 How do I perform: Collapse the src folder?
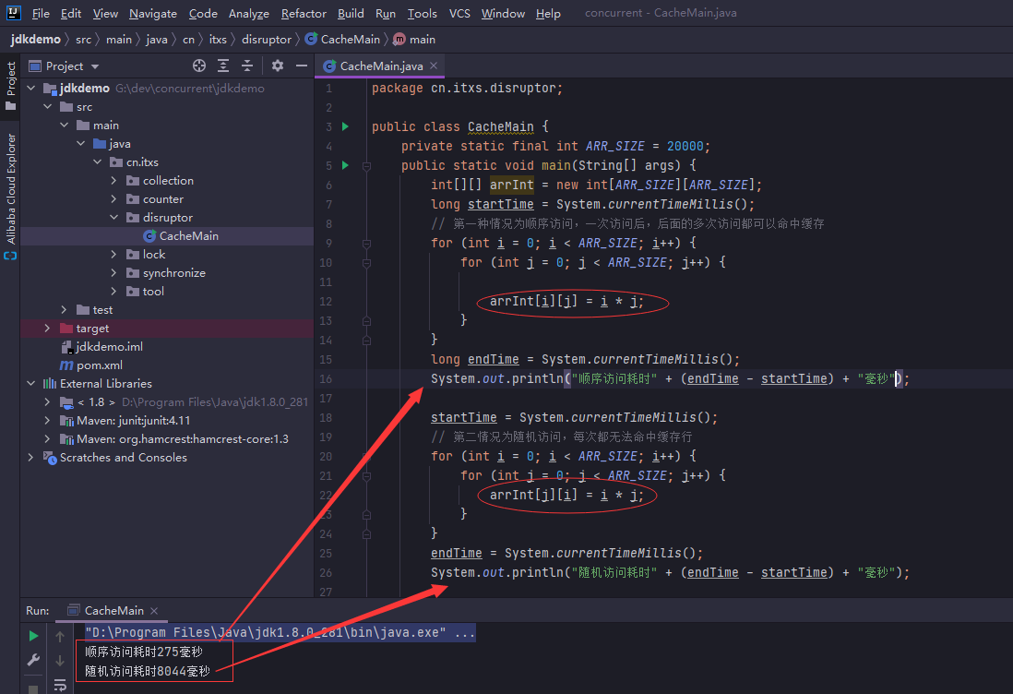(x=48, y=107)
